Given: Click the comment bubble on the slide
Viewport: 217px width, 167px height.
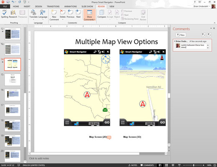Looking at the screenshot, I should [x=109, y=137].
